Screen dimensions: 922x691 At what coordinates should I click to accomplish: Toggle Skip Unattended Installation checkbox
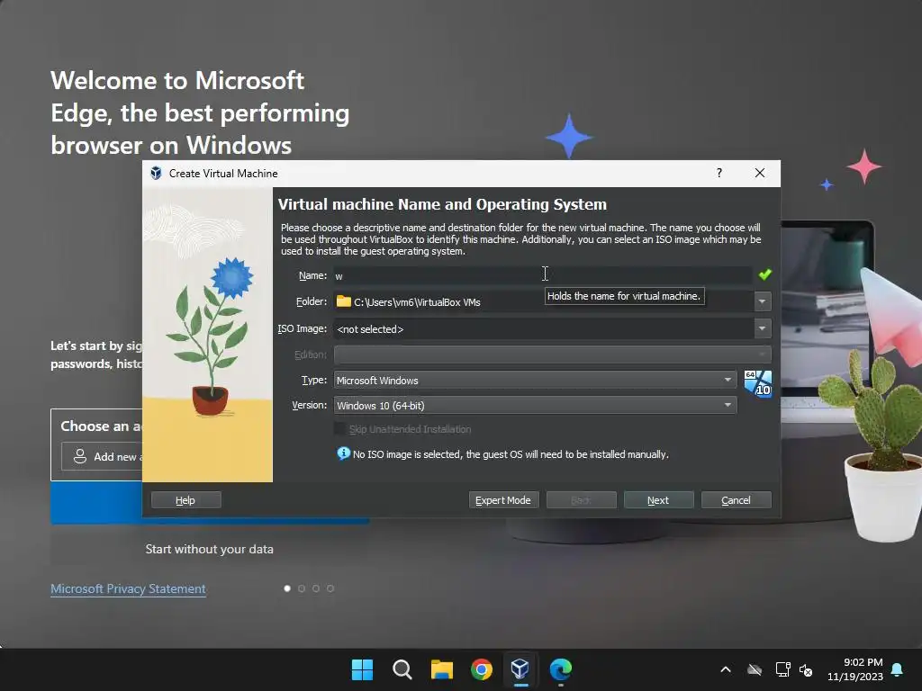pyautogui.click(x=339, y=429)
